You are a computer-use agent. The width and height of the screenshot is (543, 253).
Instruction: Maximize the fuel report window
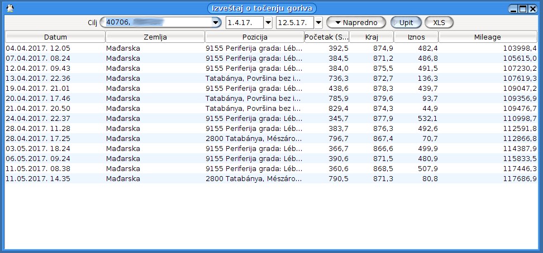523,9
